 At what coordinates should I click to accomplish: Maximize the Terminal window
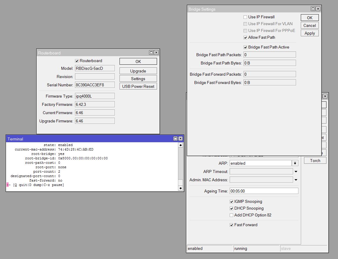coord(175,139)
